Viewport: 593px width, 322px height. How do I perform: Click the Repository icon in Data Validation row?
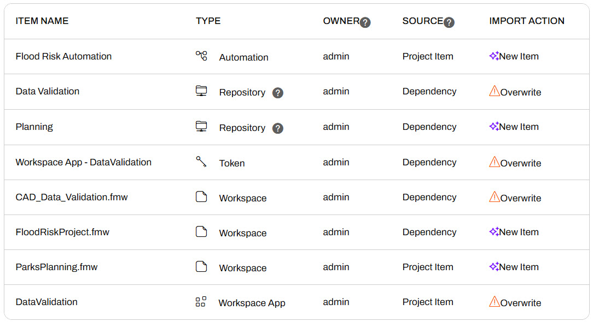click(201, 91)
